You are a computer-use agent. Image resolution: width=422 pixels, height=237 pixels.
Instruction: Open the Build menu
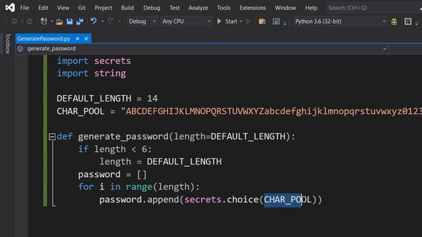tap(127, 8)
